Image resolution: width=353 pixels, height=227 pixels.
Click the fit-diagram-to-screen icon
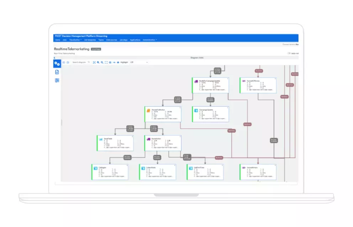(x=94, y=62)
